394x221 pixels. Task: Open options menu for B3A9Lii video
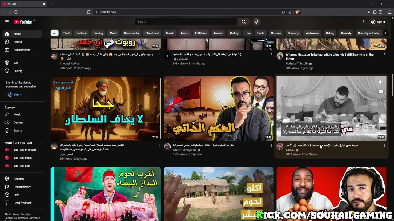point(385,145)
